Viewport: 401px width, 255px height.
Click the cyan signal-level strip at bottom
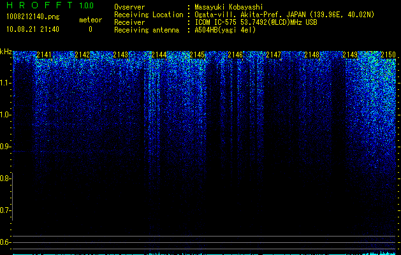point(204,254)
